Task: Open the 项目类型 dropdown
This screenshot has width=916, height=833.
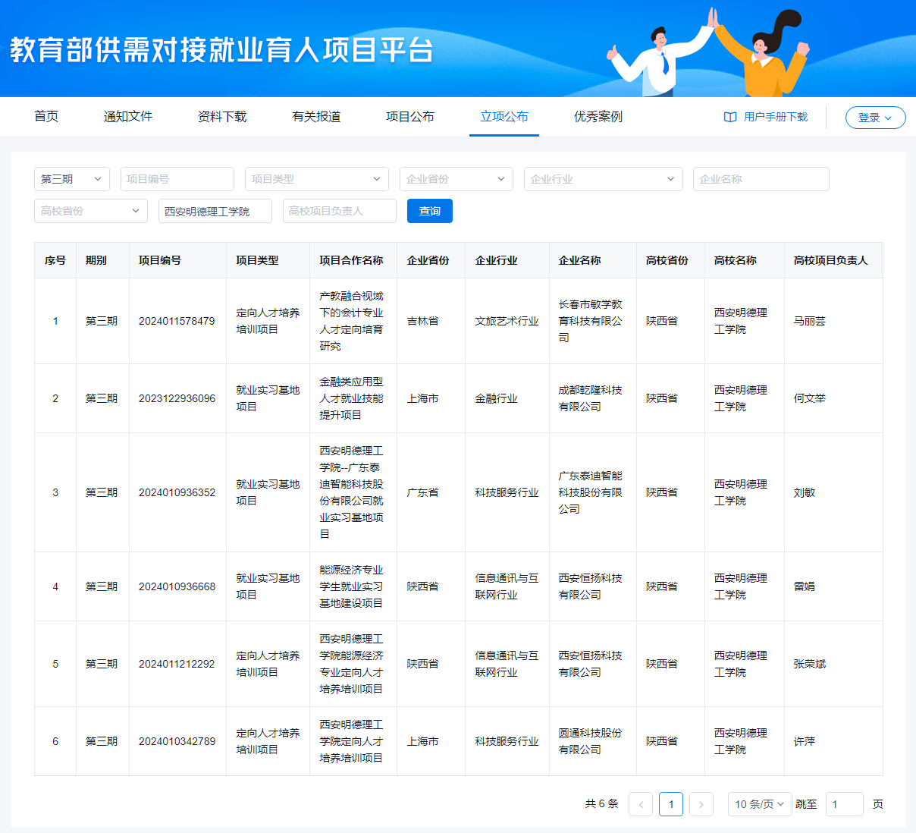Action: pos(316,179)
